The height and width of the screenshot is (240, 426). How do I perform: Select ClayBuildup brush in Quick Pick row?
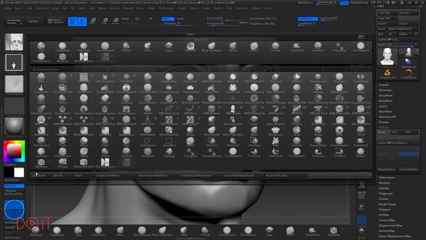[x=63, y=47]
